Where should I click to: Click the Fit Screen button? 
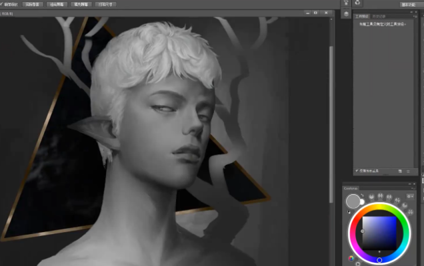pos(58,4)
